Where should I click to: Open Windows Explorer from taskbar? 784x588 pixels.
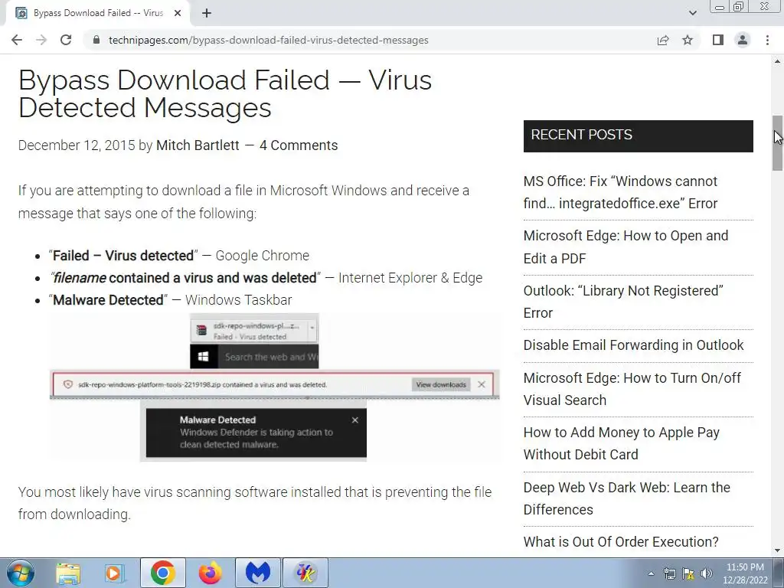[x=68, y=573]
